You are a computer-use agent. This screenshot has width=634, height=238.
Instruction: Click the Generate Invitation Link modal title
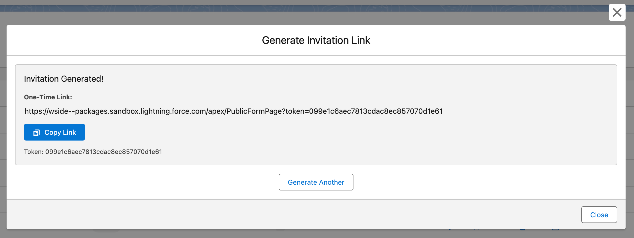(x=316, y=40)
